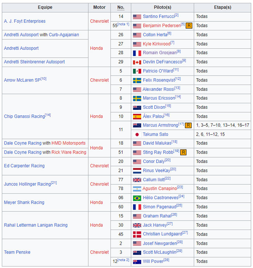This screenshot has height=268, width=253.
Task: Open the Graham Rahal driver link
Action: click(x=157, y=216)
